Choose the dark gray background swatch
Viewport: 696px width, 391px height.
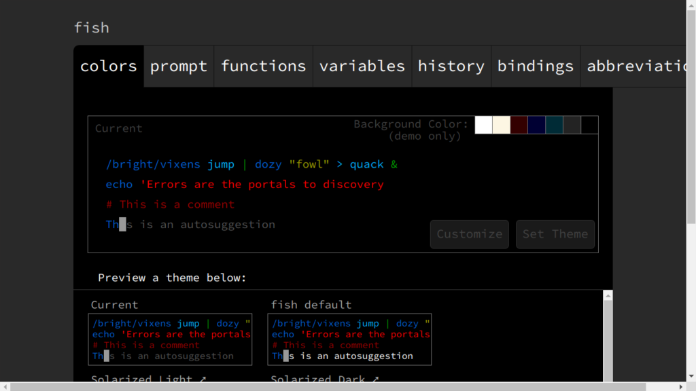[x=572, y=125]
